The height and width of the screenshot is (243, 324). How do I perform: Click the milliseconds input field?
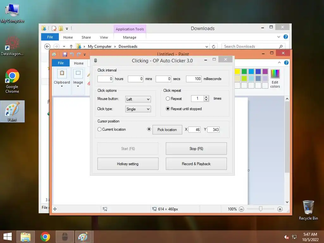point(194,79)
